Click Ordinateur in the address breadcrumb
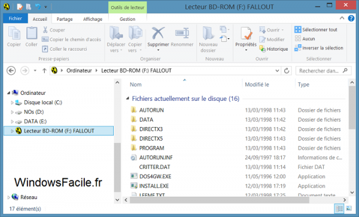The width and height of the screenshot is (359, 217). tap(79, 71)
